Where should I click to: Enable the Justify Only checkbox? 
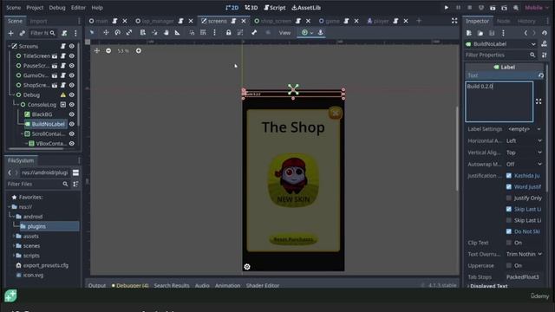click(509, 198)
